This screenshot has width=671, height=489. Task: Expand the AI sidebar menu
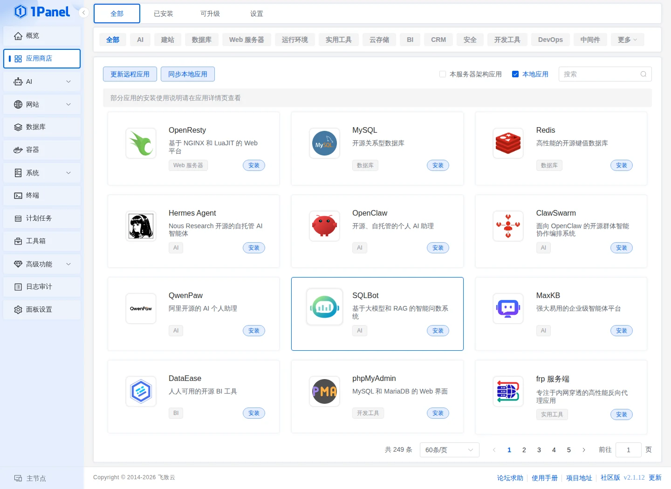click(42, 81)
